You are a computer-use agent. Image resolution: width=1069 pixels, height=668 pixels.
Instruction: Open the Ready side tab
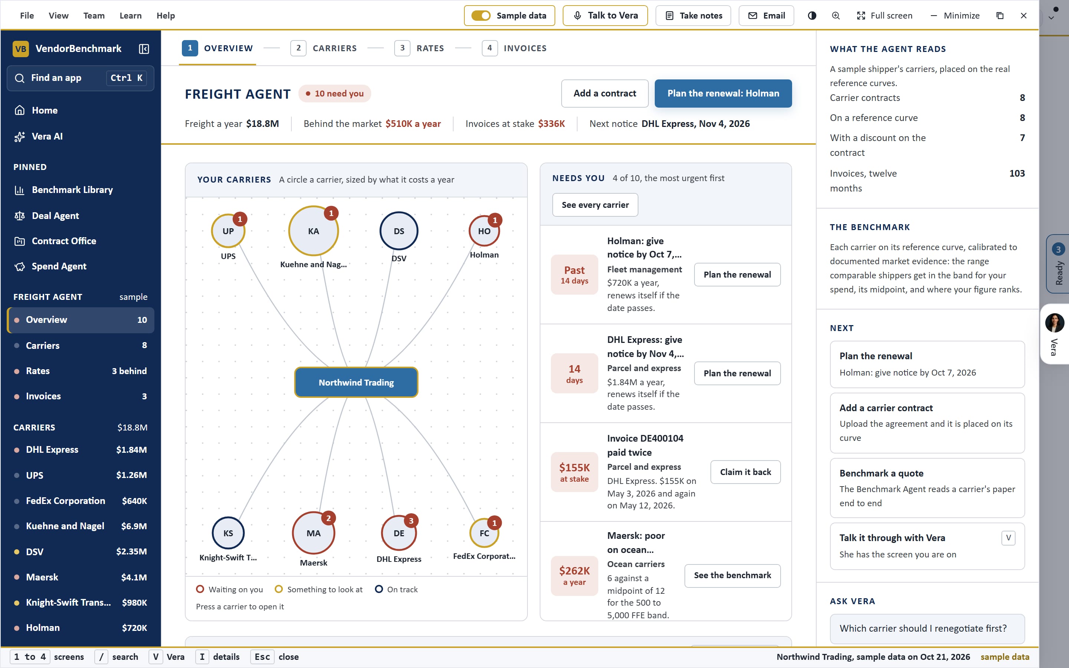tap(1058, 264)
